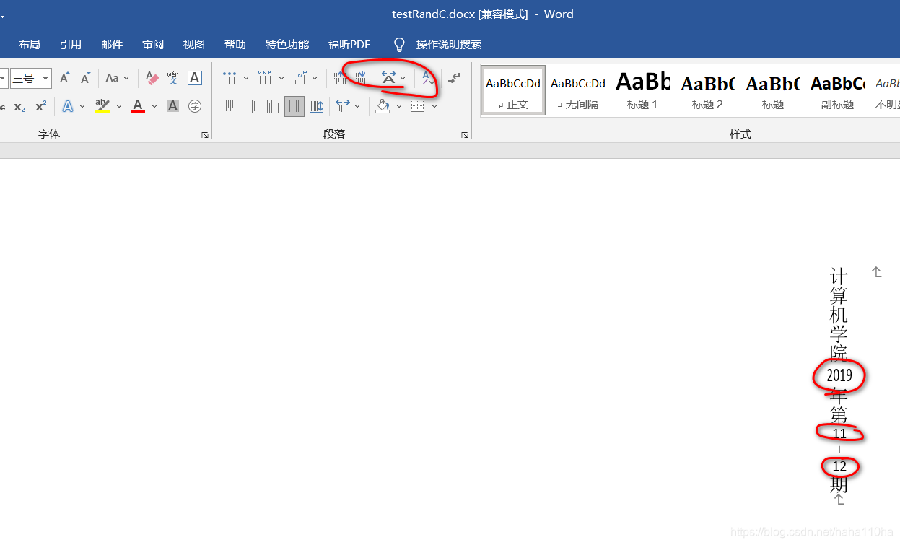Set centered alignment in 段落 group
This screenshot has width=900, height=545.
point(251,106)
